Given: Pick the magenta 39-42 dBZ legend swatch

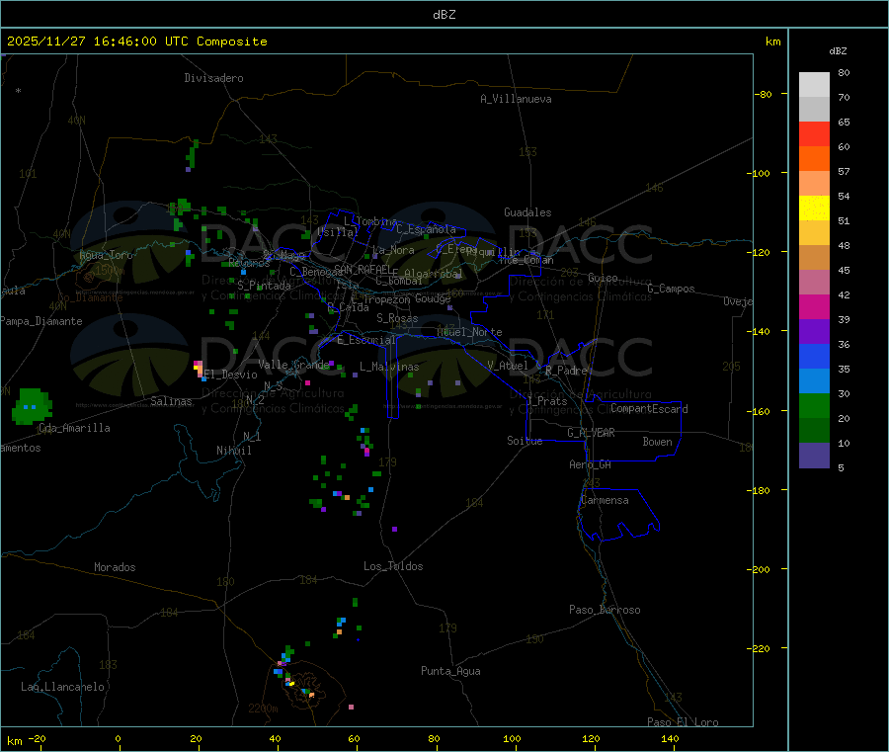Looking at the screenshot, I should point(814,306).
